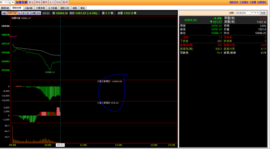This screenshot has height=149, width=270.
Task: Click the 體檢 button
Action: point(45,2)
